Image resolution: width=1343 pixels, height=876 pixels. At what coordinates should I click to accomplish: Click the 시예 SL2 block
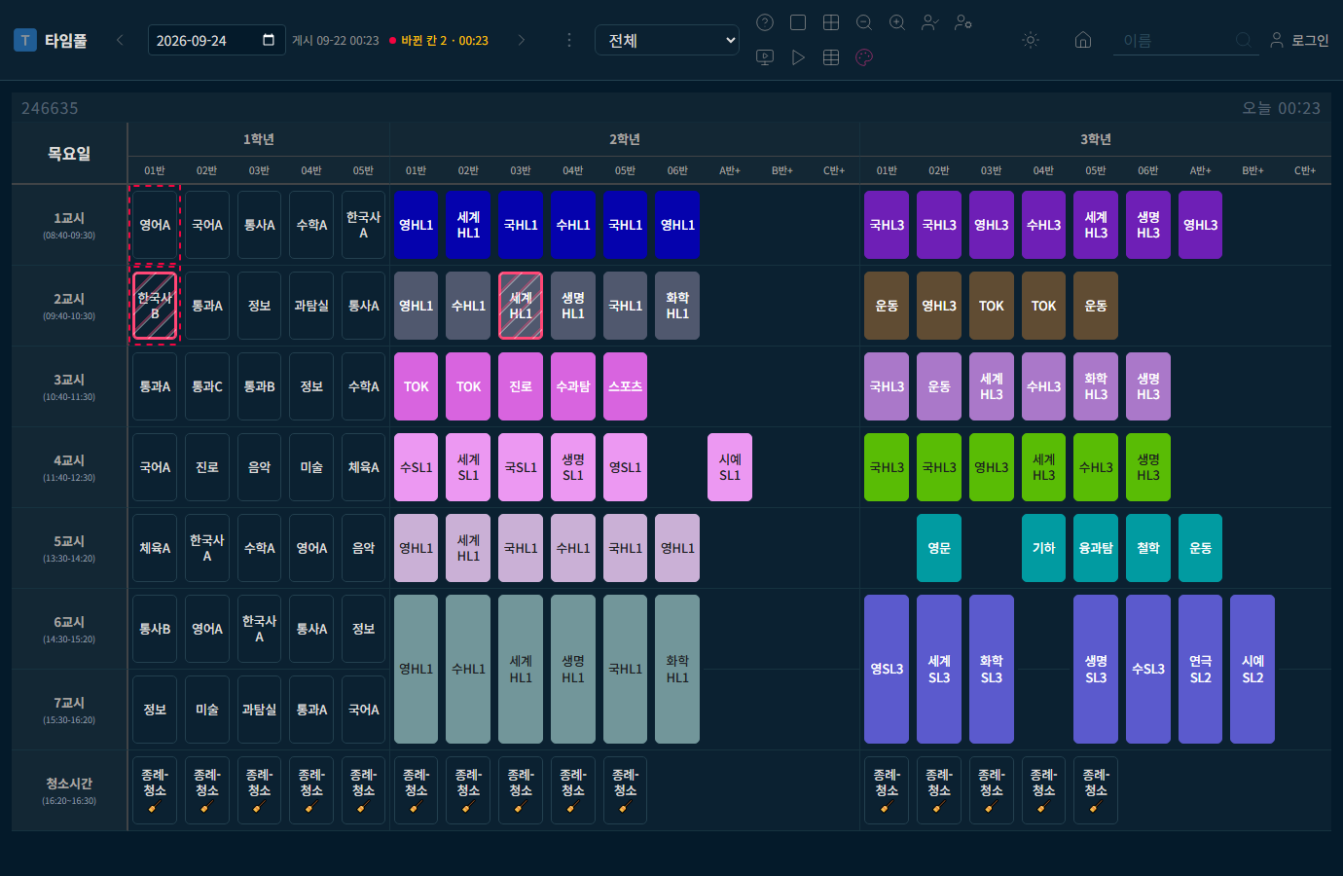(1252, 669)
